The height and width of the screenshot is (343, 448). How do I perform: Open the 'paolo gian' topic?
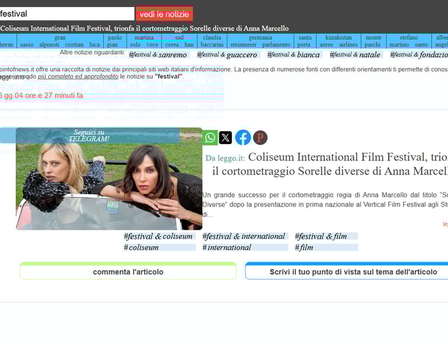click(x=115, y=41)
